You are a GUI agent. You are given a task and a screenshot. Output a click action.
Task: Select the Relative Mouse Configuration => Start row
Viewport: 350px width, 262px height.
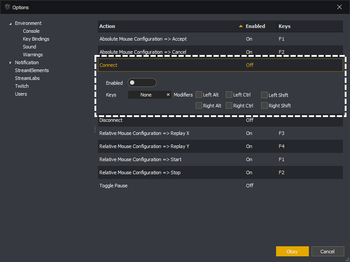pyautogui.click(x=220, y=159)
